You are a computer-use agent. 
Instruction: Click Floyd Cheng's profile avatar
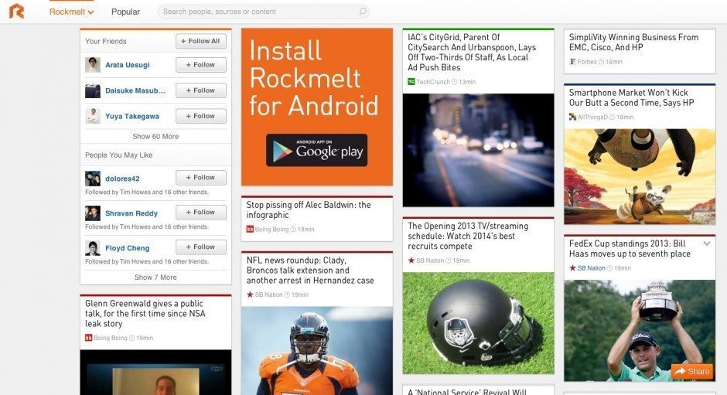tap(93, 248)
